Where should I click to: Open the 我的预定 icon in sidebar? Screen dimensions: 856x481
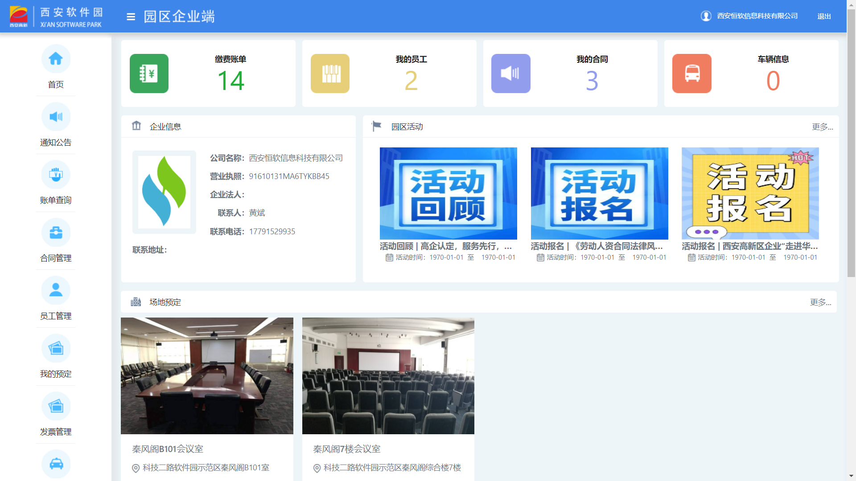(x=56, y=348)
